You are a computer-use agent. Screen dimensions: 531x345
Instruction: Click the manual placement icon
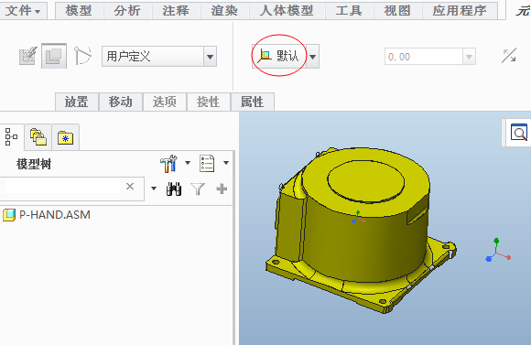click(54, 56)
